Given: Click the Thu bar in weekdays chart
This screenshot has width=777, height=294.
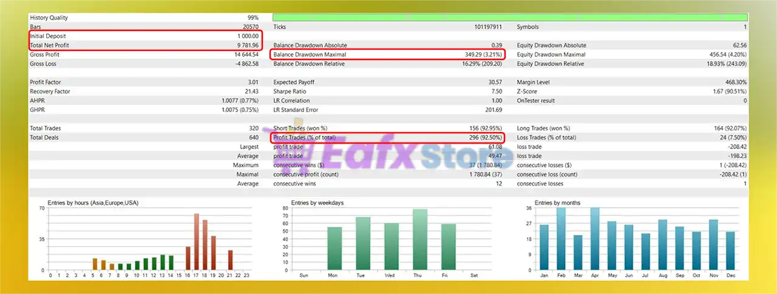Looking at the screenshot, I should (419, 239).
